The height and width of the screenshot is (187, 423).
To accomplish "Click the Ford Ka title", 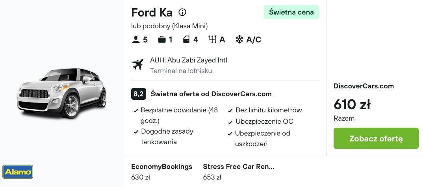I will click(x=152, y=13).
